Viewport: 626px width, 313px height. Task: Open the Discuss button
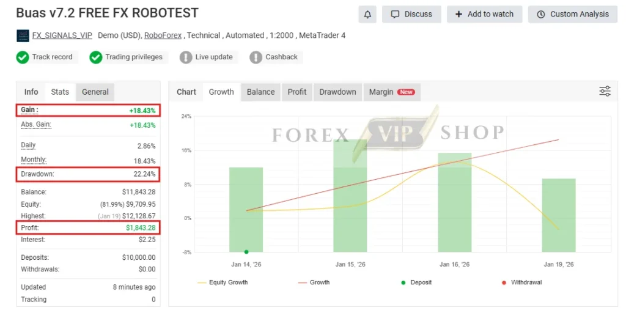[411, 15]
